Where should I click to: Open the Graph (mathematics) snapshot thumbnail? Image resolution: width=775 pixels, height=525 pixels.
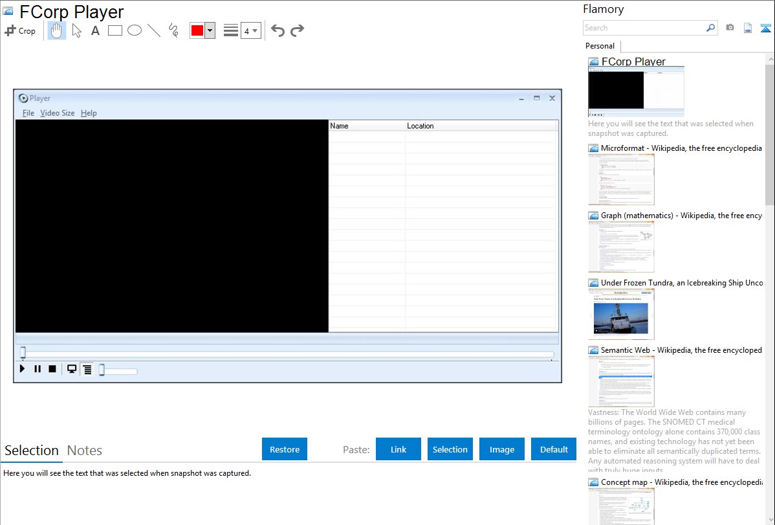621,247
